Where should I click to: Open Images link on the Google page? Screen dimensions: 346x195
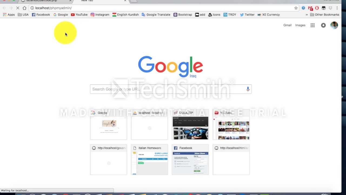click(x=300, y=25)
